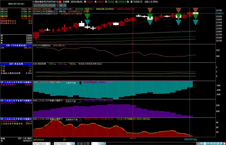Switch to monthly (月) chart
The height and width of the screenshot is (145, 226).
pyautogui.click(x=65, y=5)
